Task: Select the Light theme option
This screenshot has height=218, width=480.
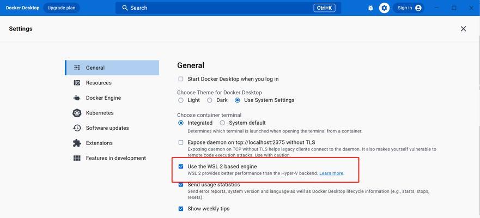Action: click(x=181, y=100)
